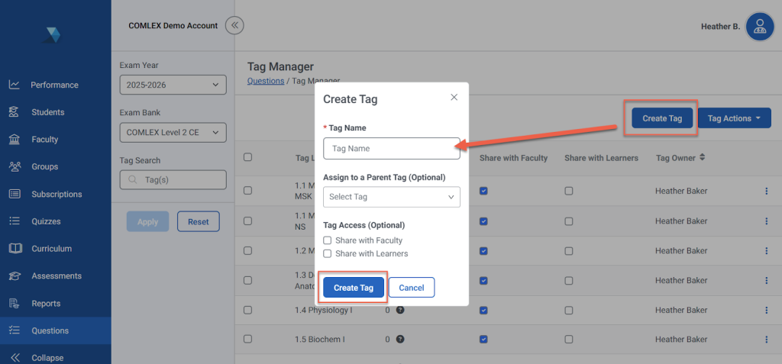The height and width of the screenshot is (364, 782).
Task: Click the Questions breadcrumb link
Action: click(265, 81)
